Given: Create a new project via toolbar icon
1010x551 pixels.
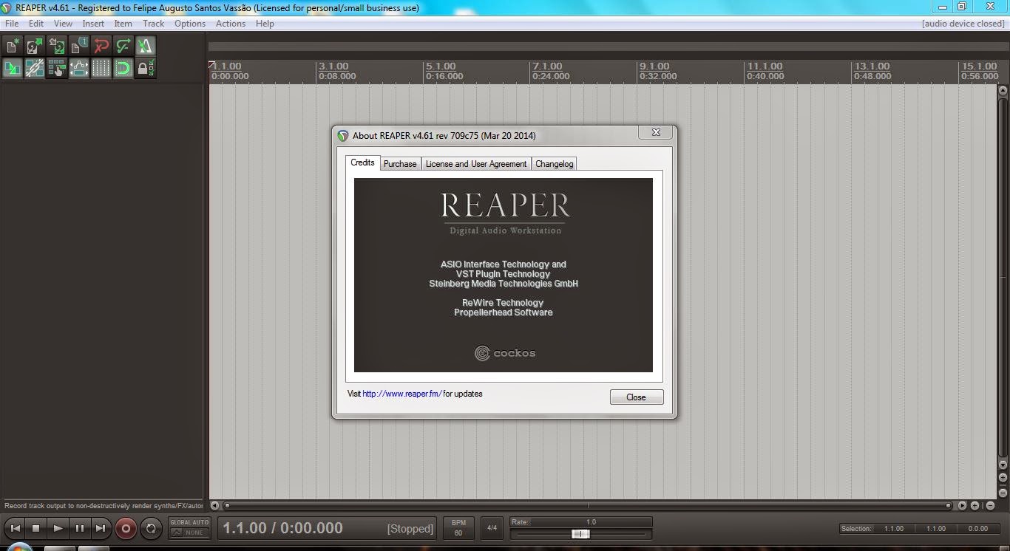Looking at the screenshot, I should [x=12, y=46].
